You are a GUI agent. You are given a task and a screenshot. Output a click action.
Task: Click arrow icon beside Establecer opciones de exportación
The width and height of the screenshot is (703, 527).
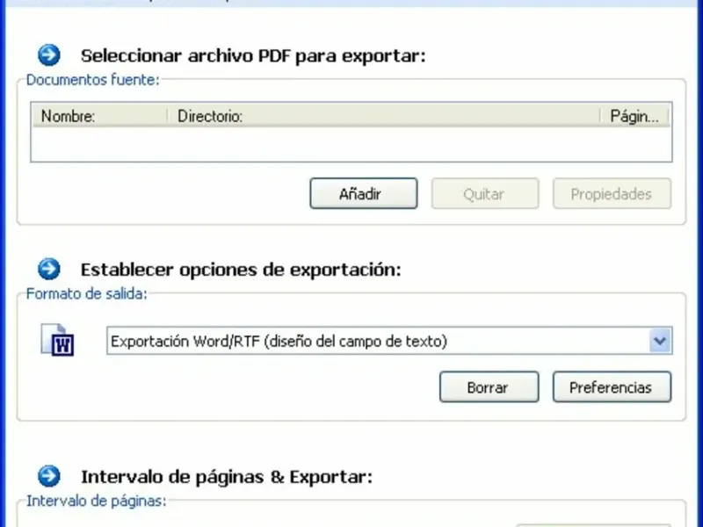point(49,269)
